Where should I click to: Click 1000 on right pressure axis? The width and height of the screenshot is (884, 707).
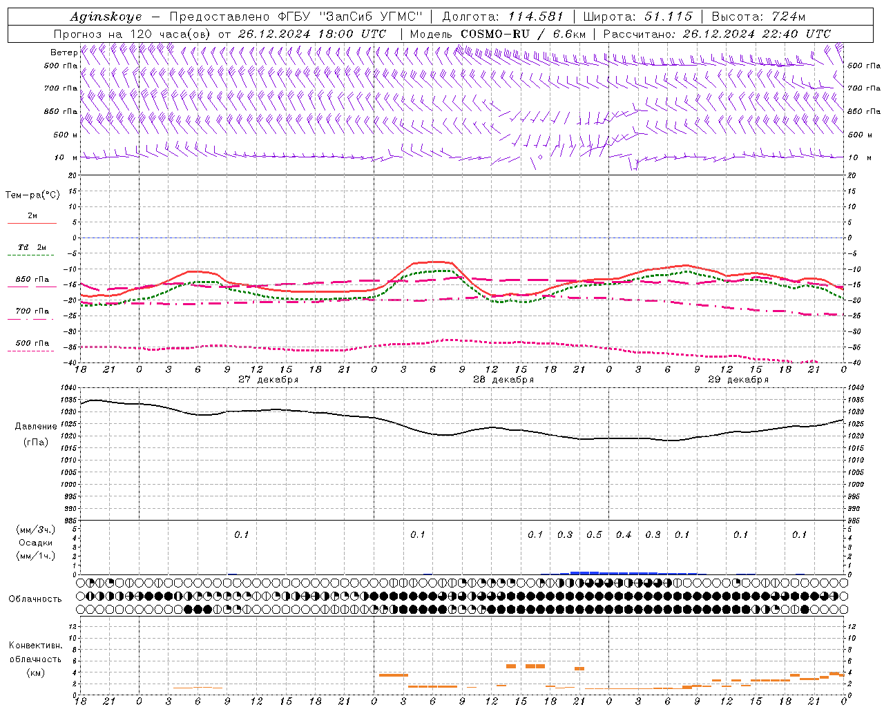[x=856, y=485]
